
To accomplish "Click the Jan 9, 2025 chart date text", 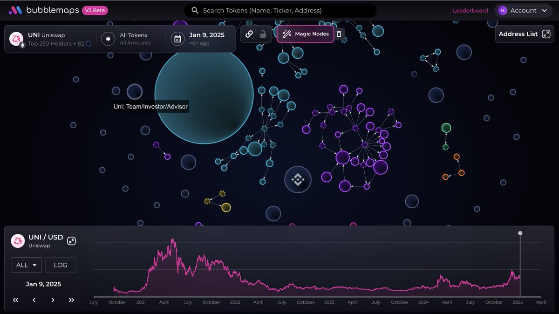I will tap(43, 284).
